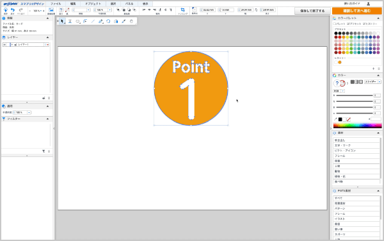
Task: Open the Edit menu
Action: [73, 4]
